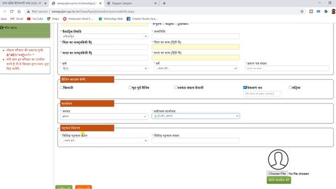
Task: Close the Rojgaar Sangam tab
Action: tap(155, 3)
